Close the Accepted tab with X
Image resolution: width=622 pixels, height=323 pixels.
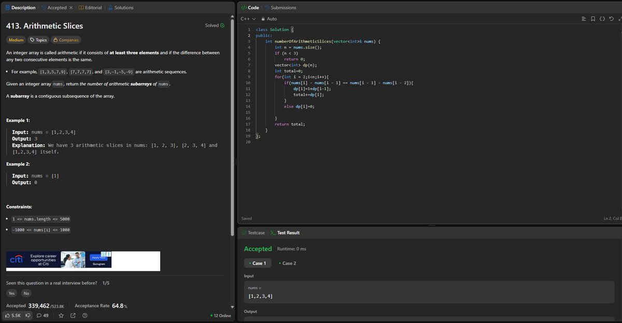pos(70,7)
